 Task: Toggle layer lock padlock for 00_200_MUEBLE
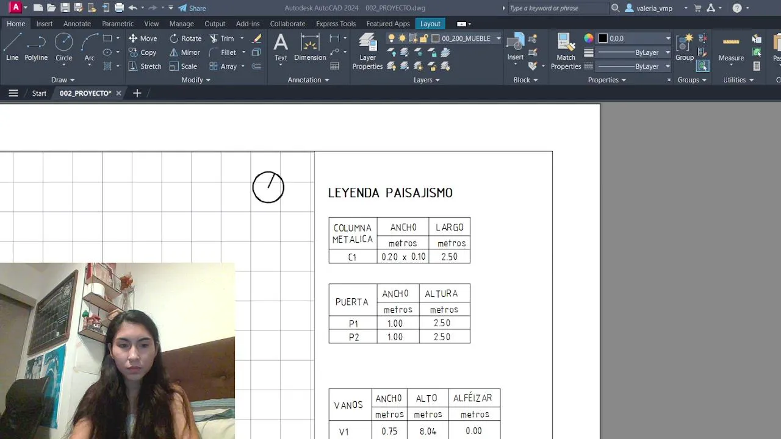coord(423,38)
